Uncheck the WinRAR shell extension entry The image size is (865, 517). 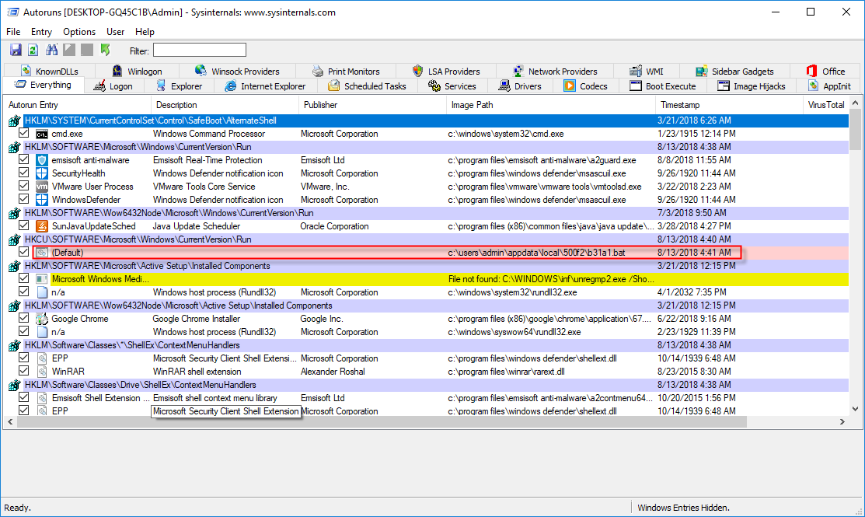coord(24,371)
